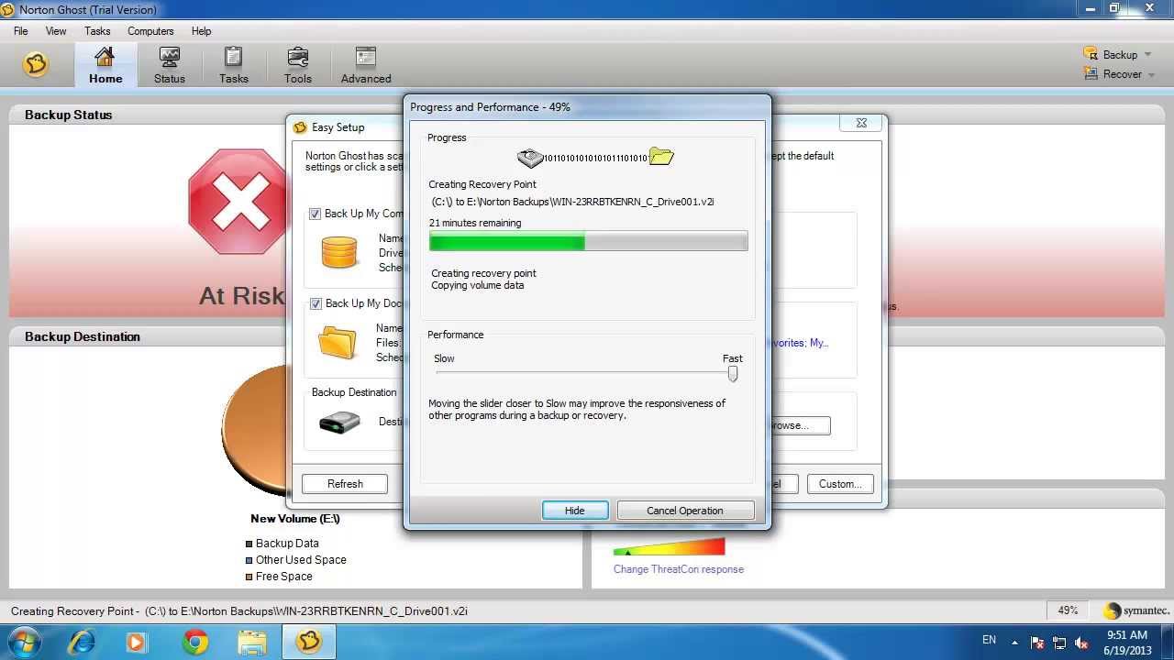This screenshot has height=660, width=1174.
Task: Open Google Chrome from taskbar
Action: click(x=194, y=642)
